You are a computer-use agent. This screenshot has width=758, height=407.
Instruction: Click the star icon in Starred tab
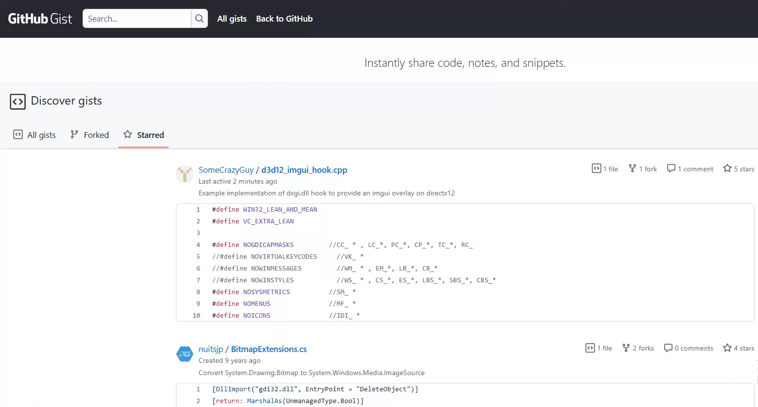128,134
